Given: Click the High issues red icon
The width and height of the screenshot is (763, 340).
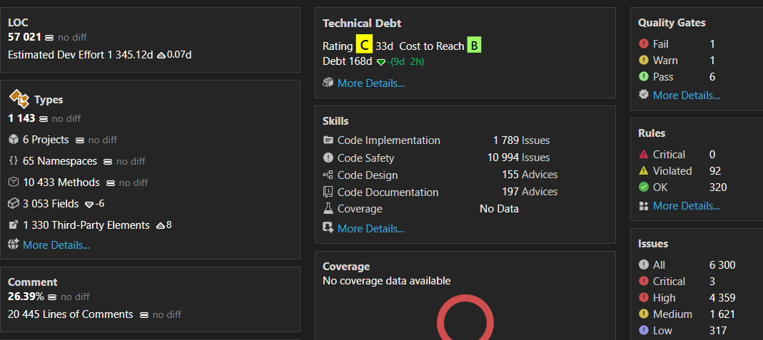Looking at the screenshot, I should [643, 298].
